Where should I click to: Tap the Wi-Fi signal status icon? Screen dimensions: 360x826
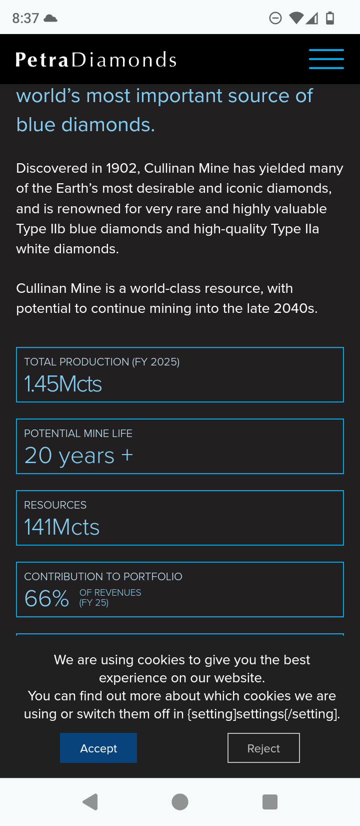tap(296, 19)
